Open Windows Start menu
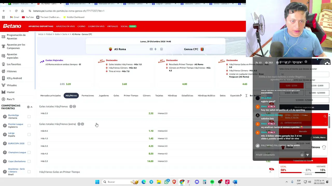The height and width of the screenshot is (186, 332). pyautogui.click(x=97, y=182)
